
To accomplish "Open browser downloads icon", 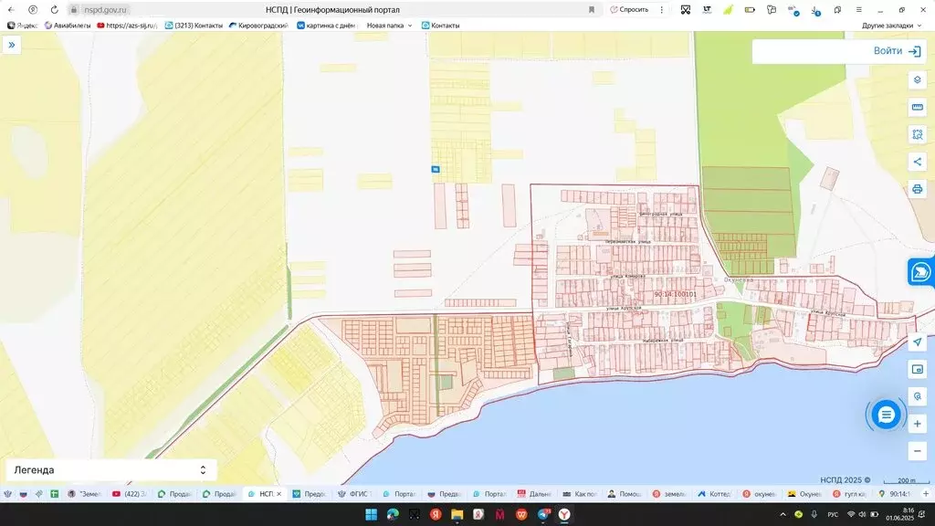I will (815, 10).
